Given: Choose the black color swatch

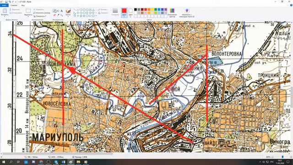Looking at the screenshot, I should (x=136, y=9).
